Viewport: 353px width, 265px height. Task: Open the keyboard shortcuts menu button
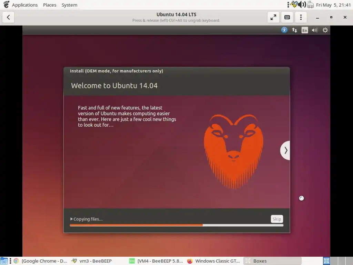pos(287,17)
